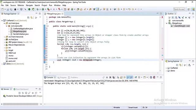Minimize the Package Explorer view
This screenshot has height=110, width=196.
(36, 13)
